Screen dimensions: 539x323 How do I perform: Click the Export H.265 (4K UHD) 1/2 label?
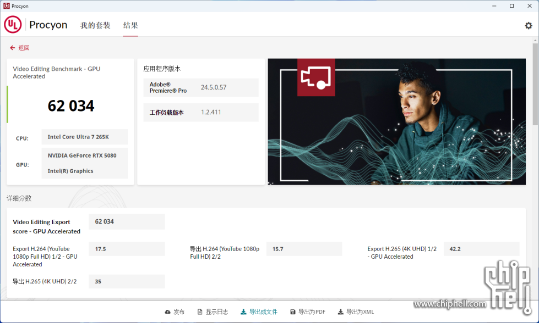402,253
